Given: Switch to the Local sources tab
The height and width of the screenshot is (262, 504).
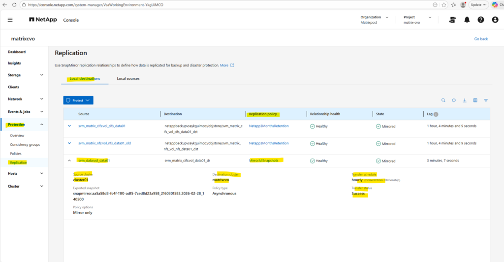Looking at the screenshot, I should pyautogui.click(x=128, y=79).
